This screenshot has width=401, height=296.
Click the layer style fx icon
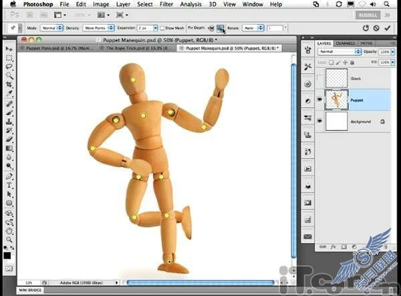coord(333,247)
